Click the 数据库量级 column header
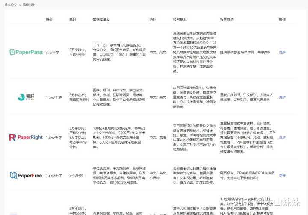This screenshot has height=215, width=308. coord(101,19)
